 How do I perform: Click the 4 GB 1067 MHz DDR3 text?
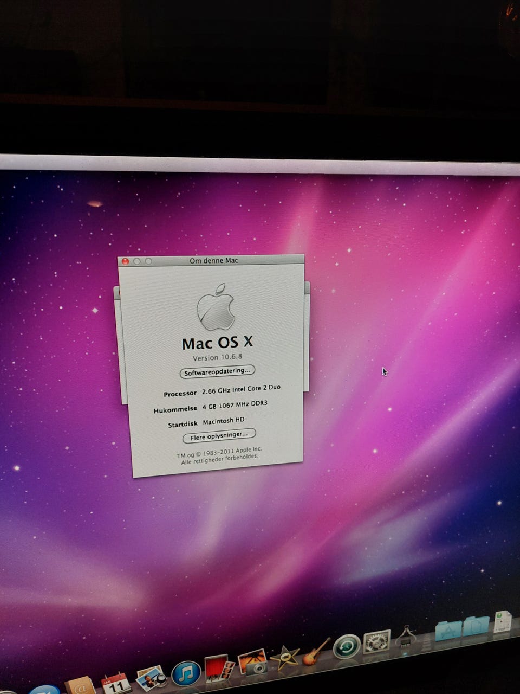click(235, 405)
